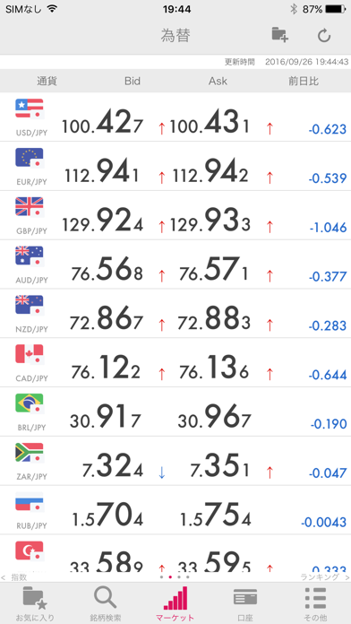Open the お気に入り favorites tab
The width and height of the screenshot is (351, 624).
click(x=35, y=603)
